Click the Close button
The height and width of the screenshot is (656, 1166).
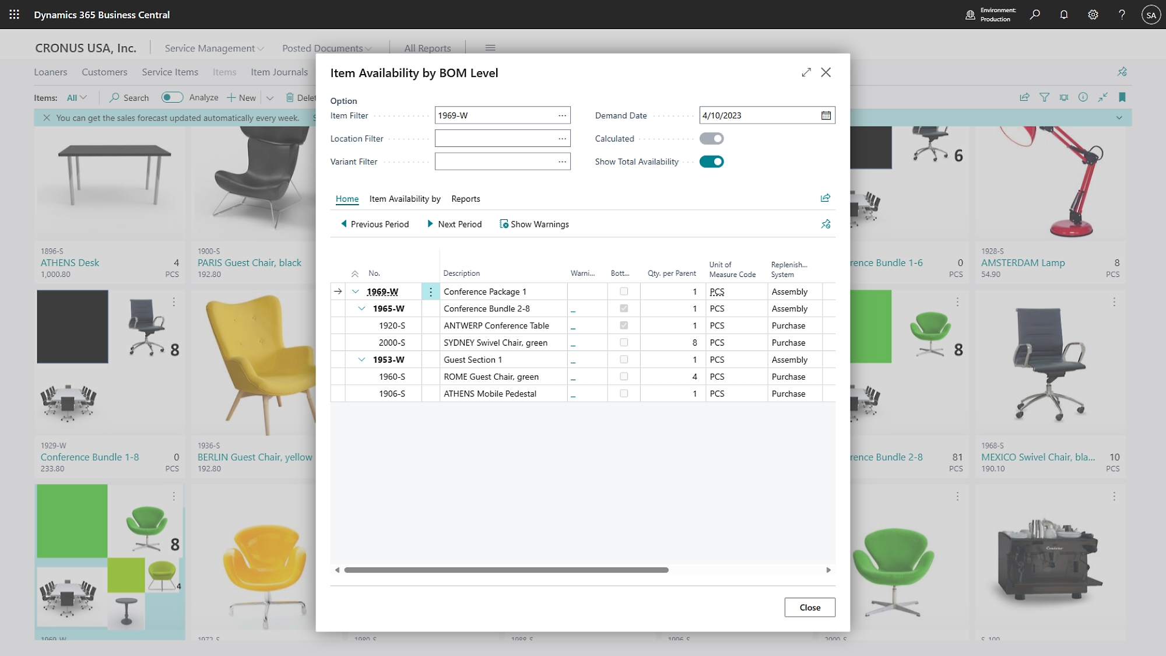pos(810,607)
